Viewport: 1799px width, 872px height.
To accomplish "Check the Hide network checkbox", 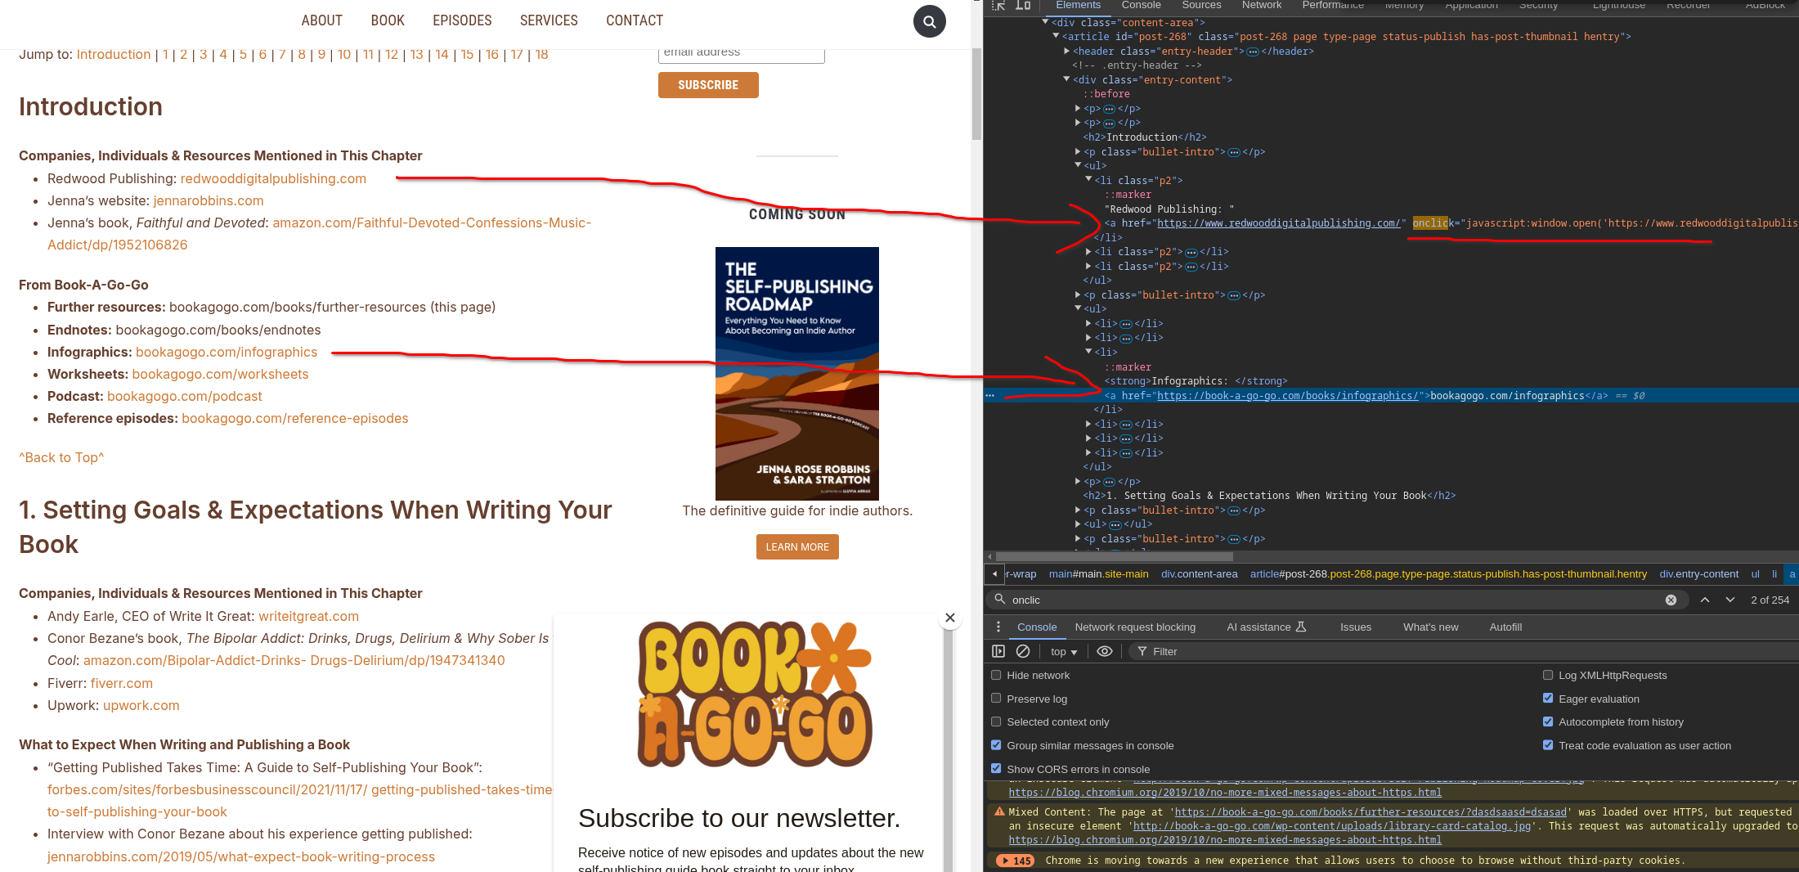I will click(x=996, y=675).
